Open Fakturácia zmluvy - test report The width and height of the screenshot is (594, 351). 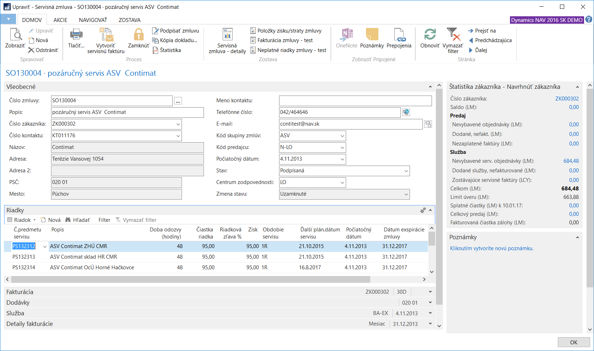(281, 40)
